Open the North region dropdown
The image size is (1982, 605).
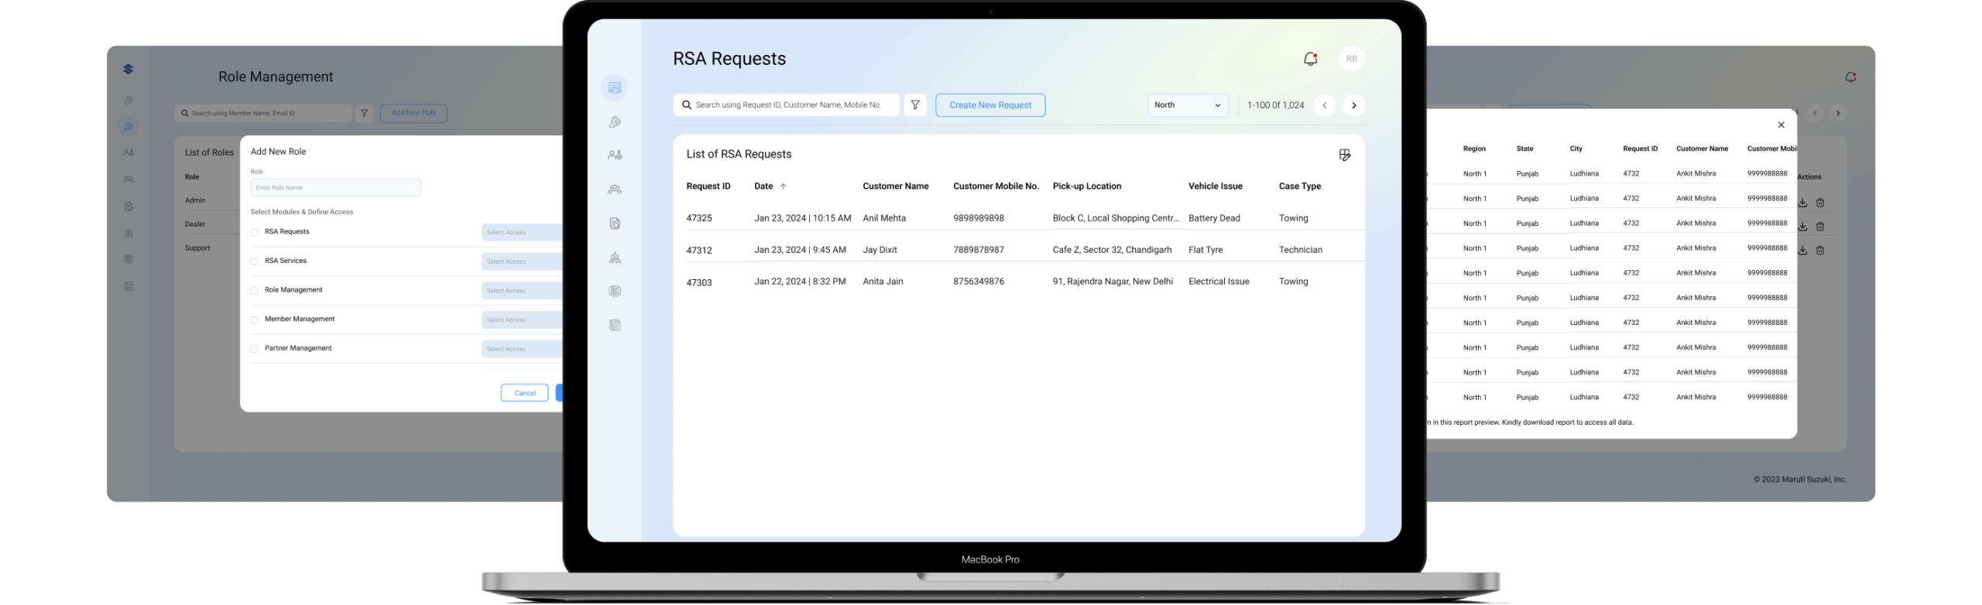point(1188,105)
